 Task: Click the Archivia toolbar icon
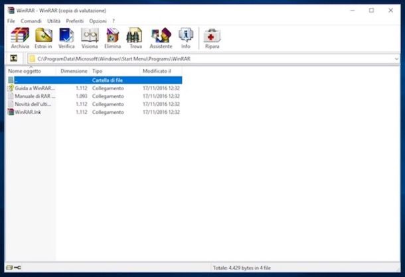20,38
